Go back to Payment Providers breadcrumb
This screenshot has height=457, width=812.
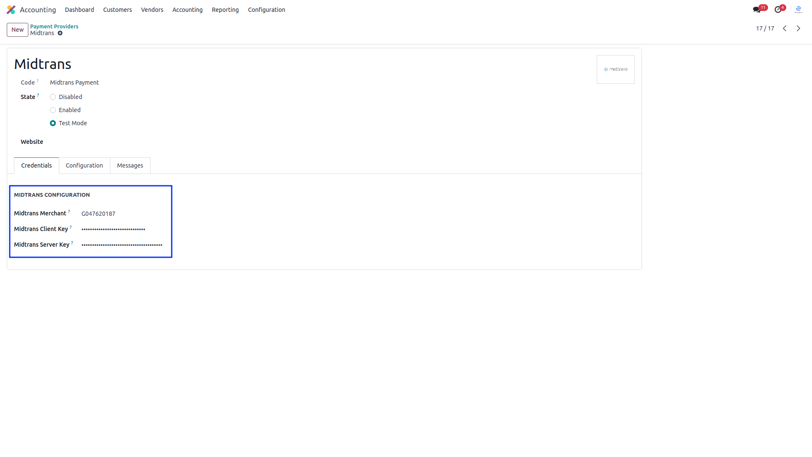[54, 26]
